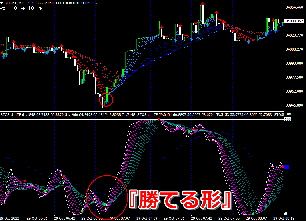Click the OHLC values 34040.355 in the title

click(x=61, y=3)
